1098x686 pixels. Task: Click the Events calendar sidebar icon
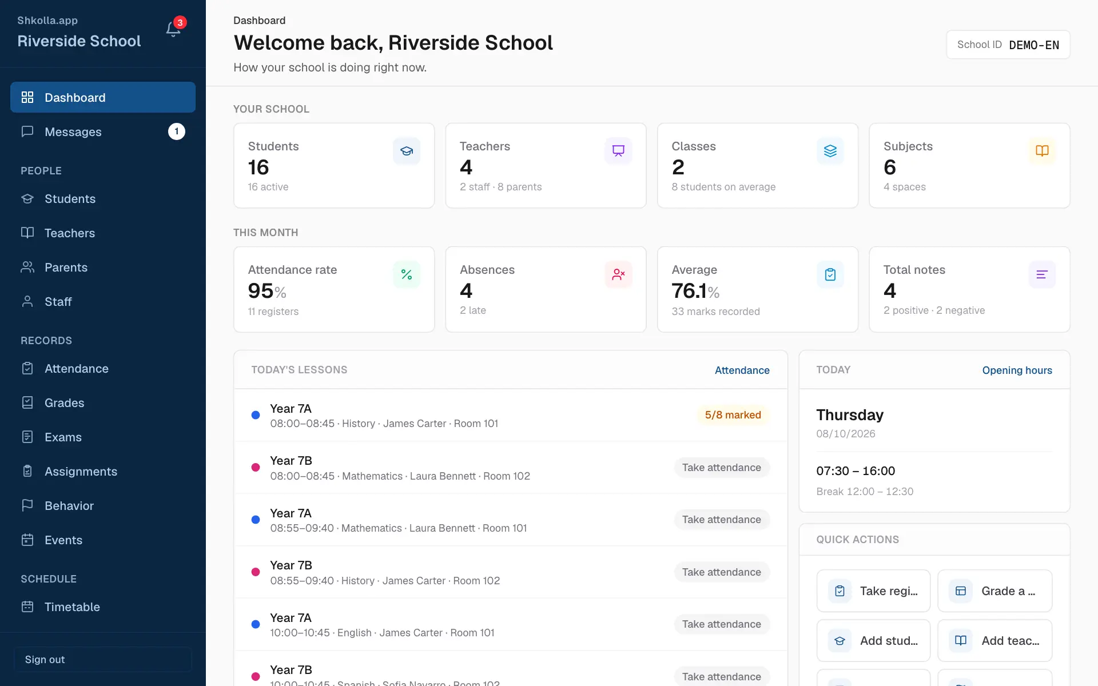point(27,540)
